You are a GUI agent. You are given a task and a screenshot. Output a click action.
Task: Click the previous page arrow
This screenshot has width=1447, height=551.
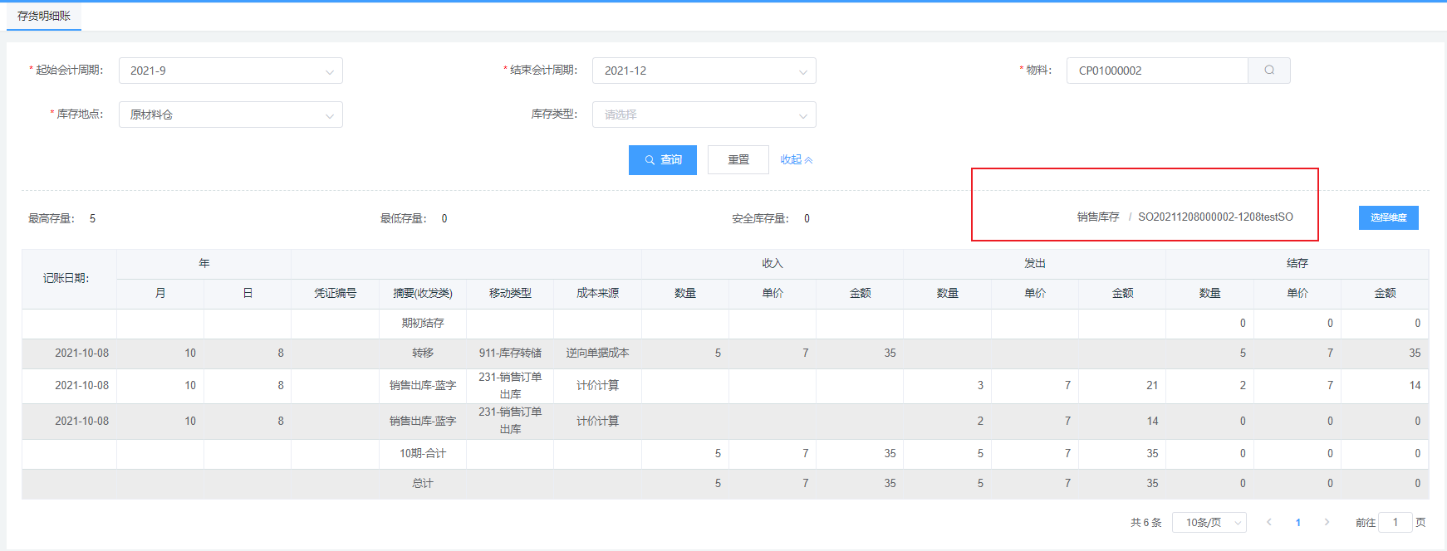1268,522
